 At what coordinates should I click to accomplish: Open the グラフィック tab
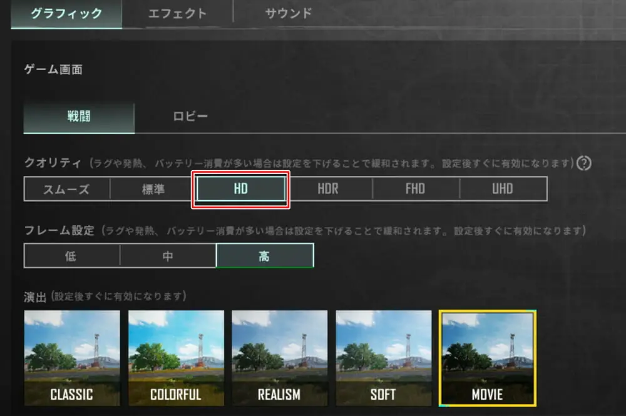(x=66, y=14)
